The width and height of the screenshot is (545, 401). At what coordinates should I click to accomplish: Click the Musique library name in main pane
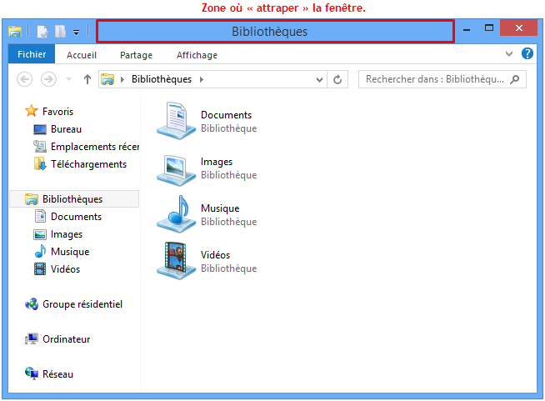[220, 208]
